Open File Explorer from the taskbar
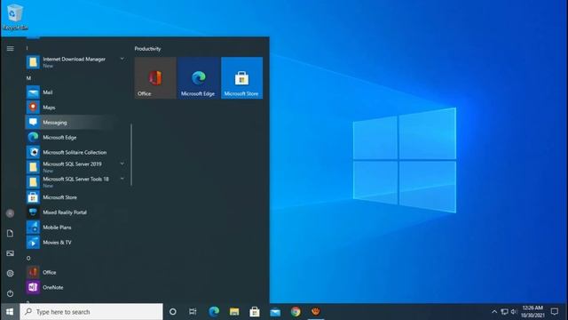 [x=234, y=312]
